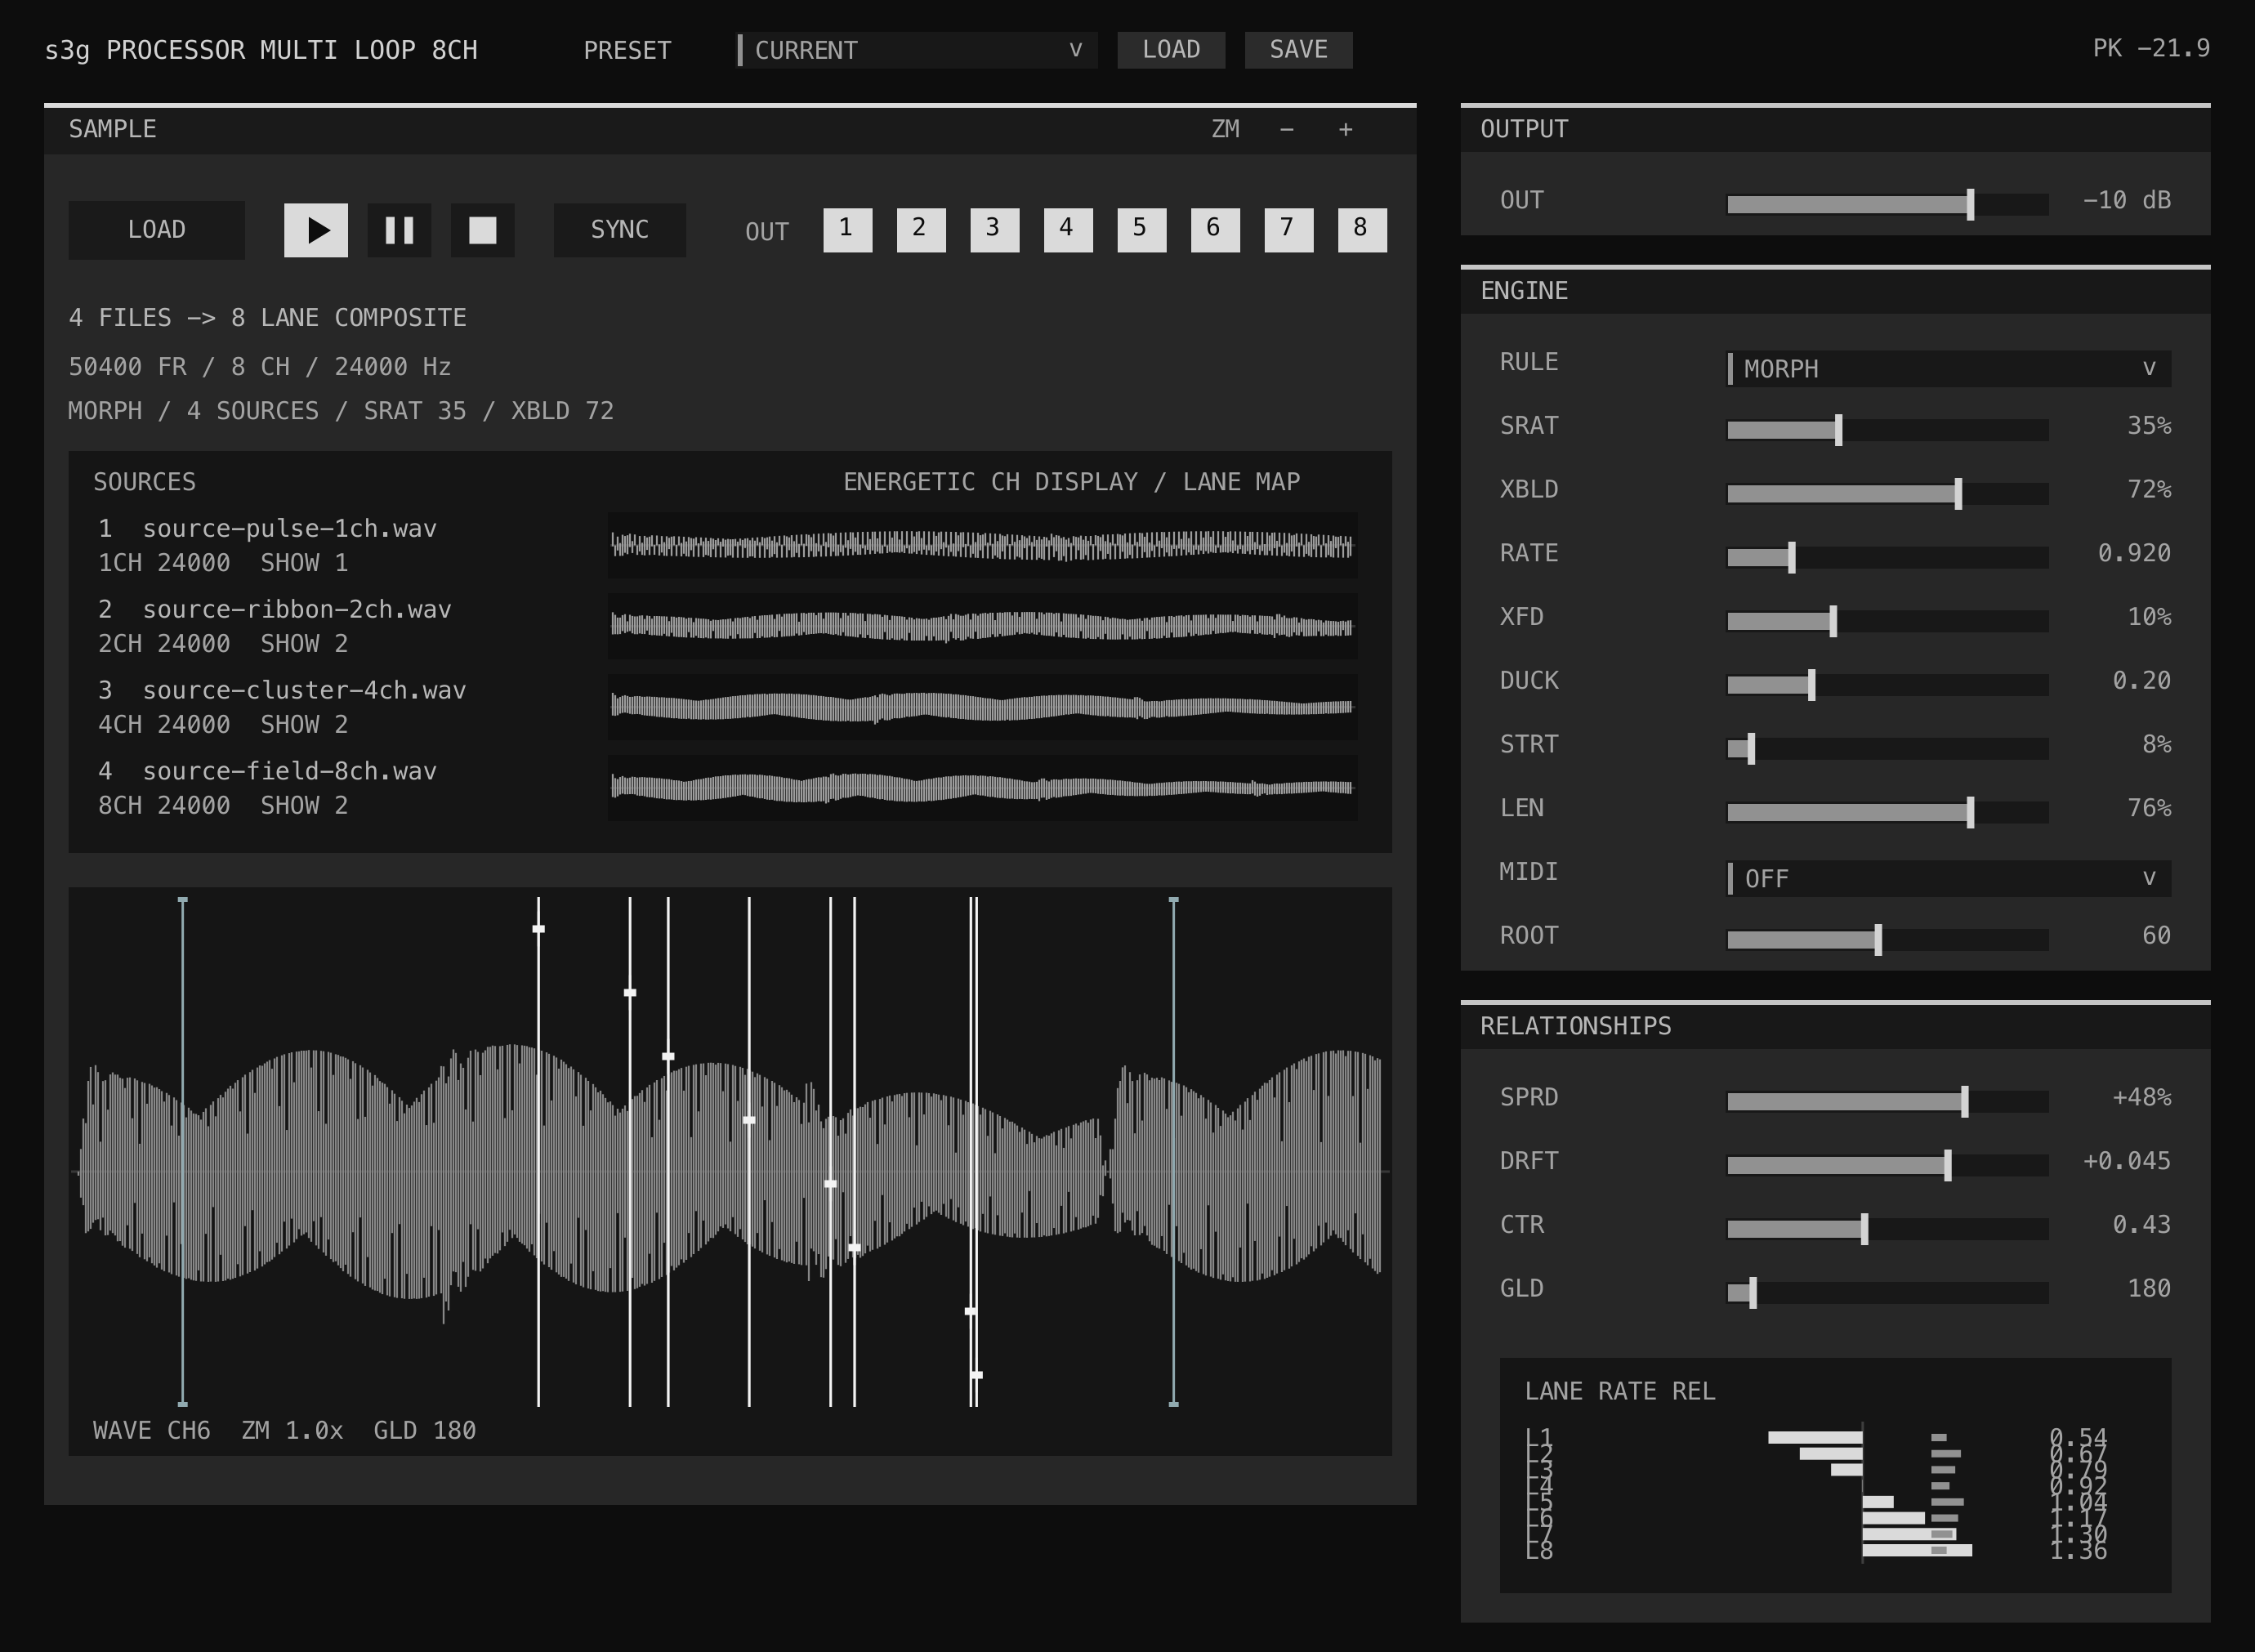Adjust the RATE slider at 0.920
The image size is (2255, 1652).
click(x=1887, y=557)
